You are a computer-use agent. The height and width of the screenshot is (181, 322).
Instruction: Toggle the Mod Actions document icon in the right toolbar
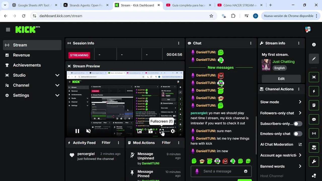(x=314, y=105)
